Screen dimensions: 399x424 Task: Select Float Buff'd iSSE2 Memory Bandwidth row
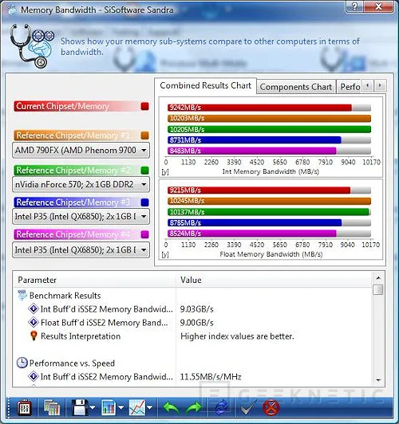192,323
